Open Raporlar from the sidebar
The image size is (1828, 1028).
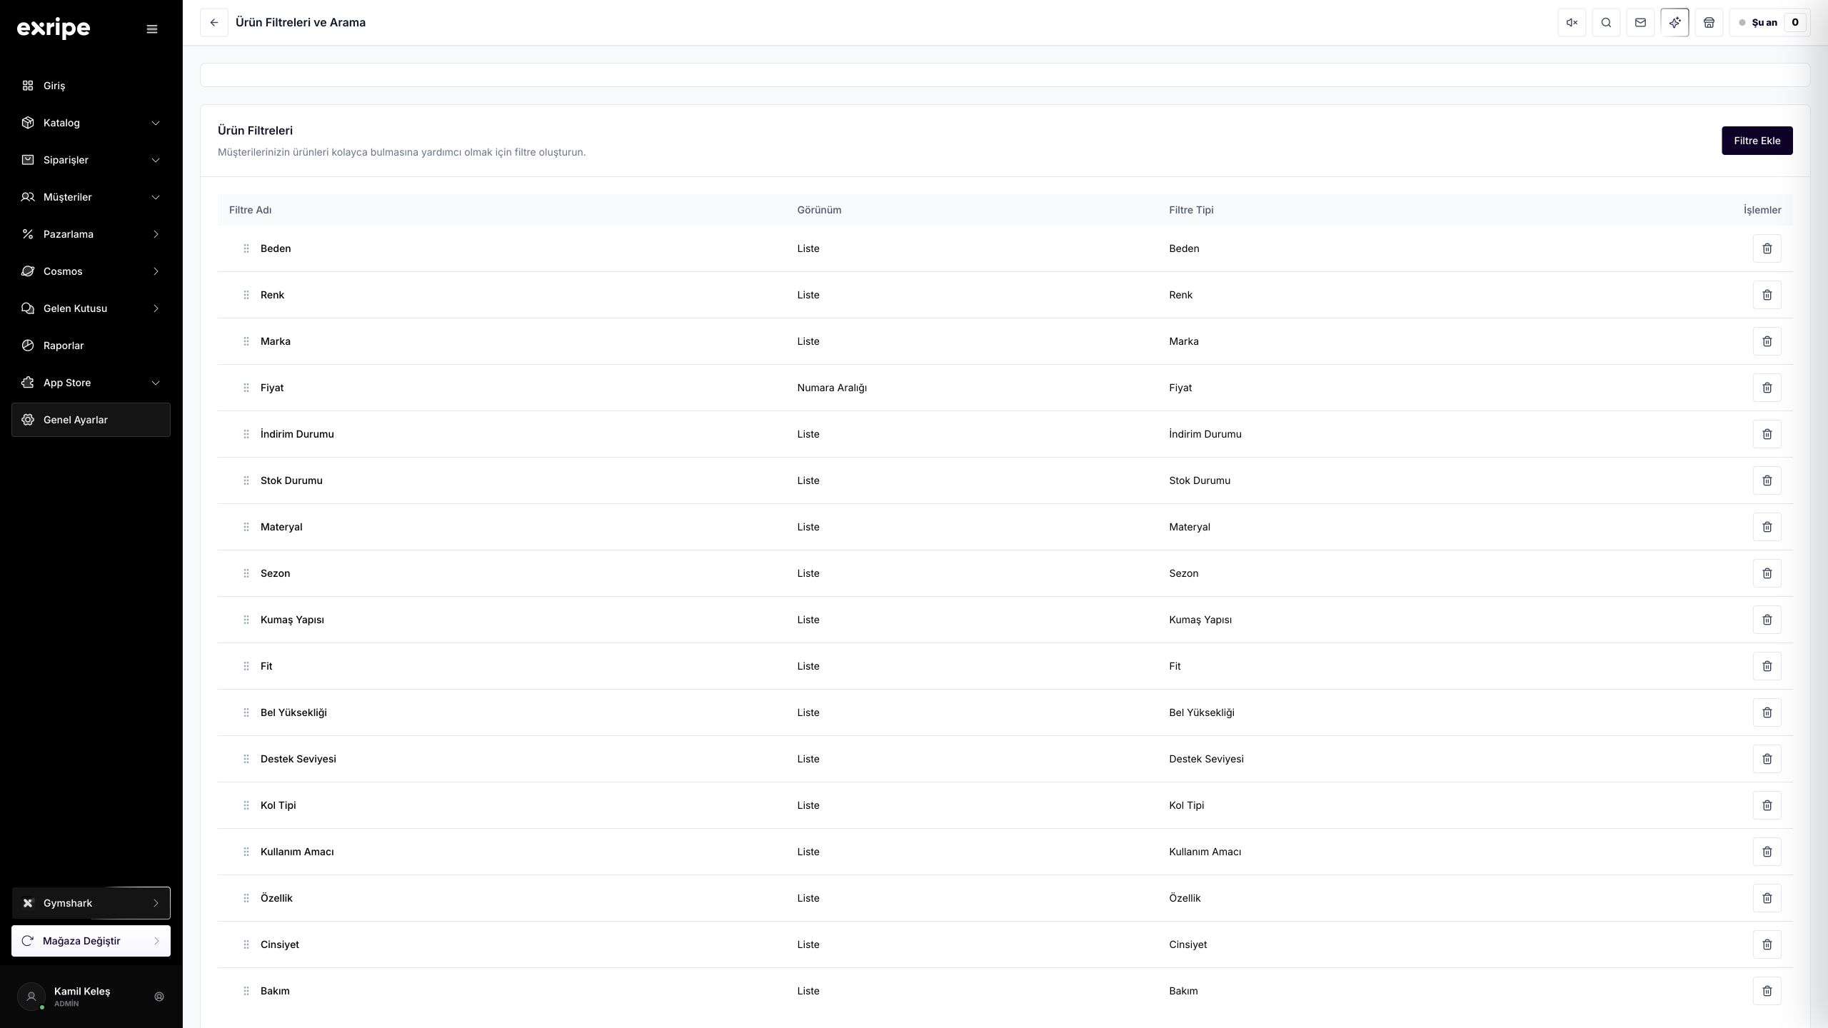coord(91,346)
